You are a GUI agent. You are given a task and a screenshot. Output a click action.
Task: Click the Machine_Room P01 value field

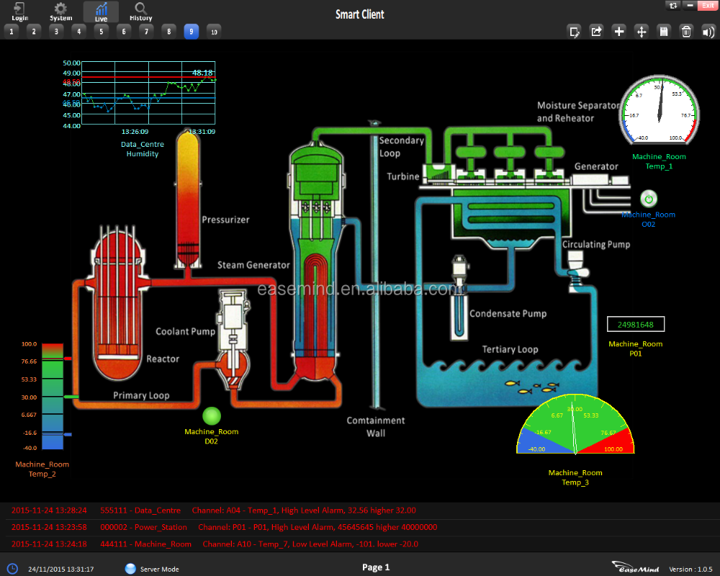[x=635, y=324]
